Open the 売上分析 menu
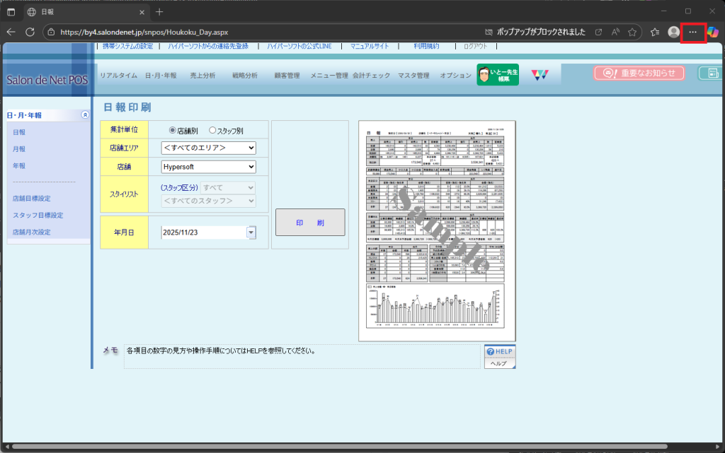The width and height of the screenshot is (725, 453). 202,76
